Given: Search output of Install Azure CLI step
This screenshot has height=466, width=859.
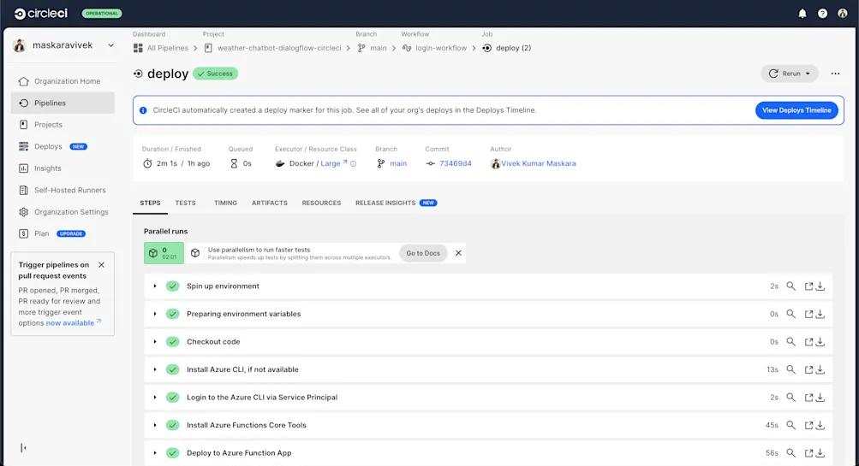Looking at the screenshot, I should pos(791,369).
